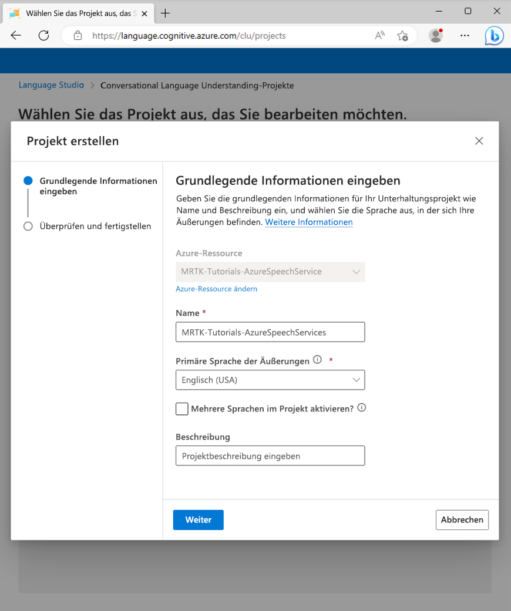This screenshot has width=511, height=611.
Task: Open the Weitere Informationen link
Action: click(x=309, y=222)
